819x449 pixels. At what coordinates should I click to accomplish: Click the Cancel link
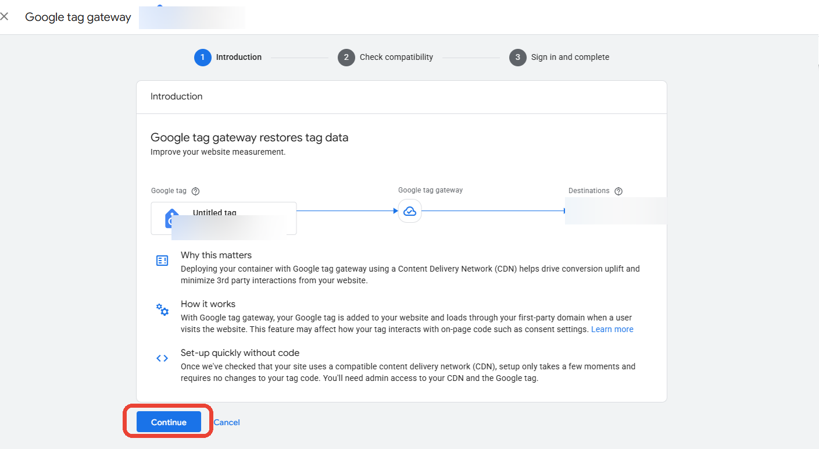(x=227, y=422)
